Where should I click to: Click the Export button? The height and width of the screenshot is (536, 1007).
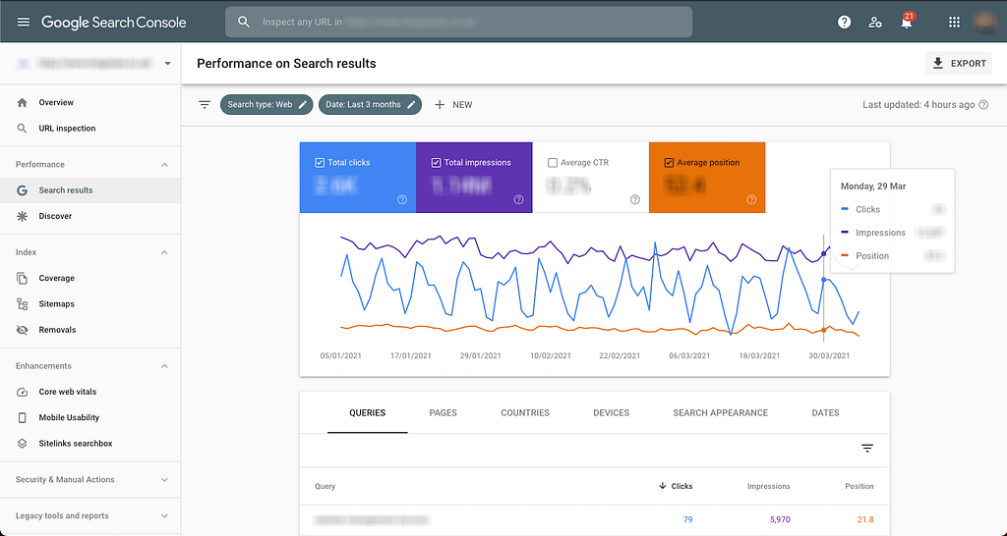[959, 64]
